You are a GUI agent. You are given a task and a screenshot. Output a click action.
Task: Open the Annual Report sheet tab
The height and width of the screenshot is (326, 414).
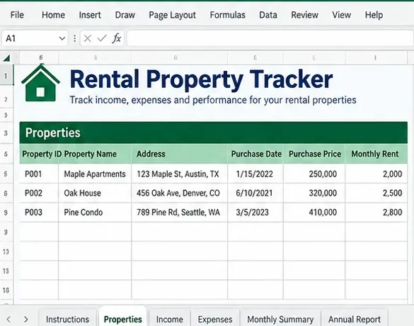pyautogui.click(x=355, y=319)
